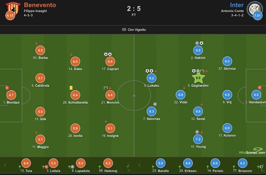Click the goal icons above Lukaku
The width and height of the screenshot is (266, 175).
[149, 71]
